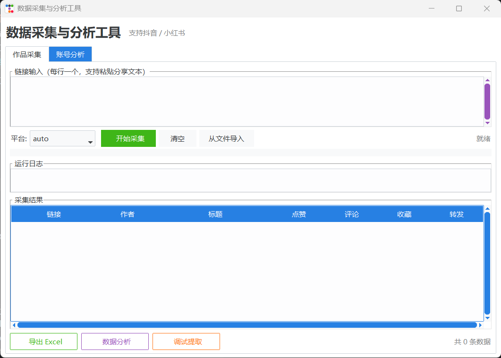
Task: Sort by the 链接 column header
Action: tap(54, 214)
